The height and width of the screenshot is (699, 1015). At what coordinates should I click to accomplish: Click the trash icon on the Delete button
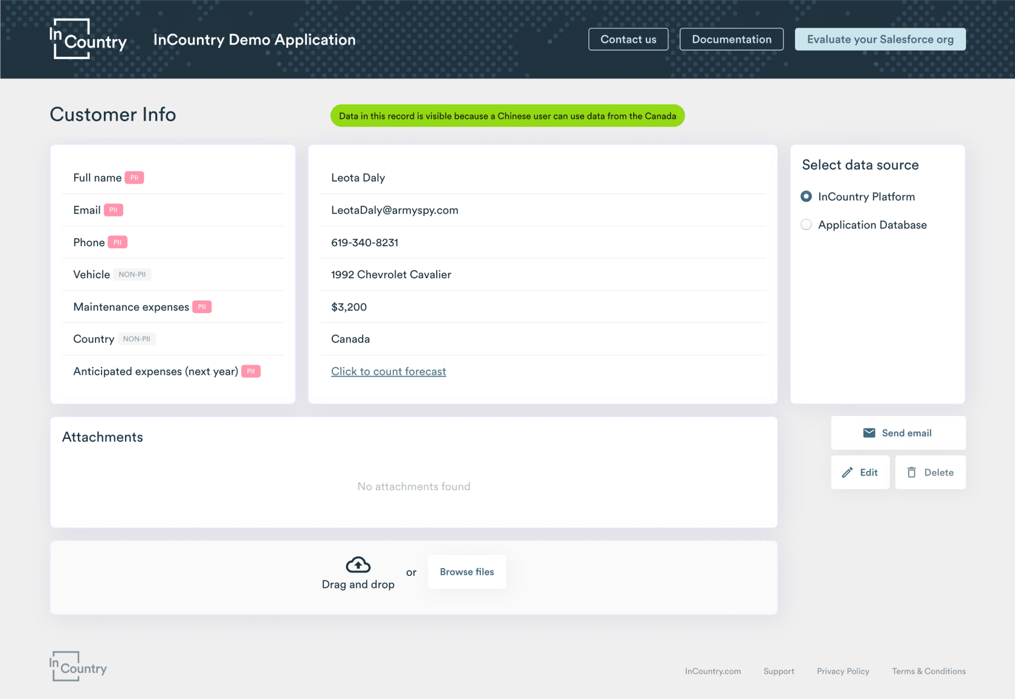coord(912,472)
